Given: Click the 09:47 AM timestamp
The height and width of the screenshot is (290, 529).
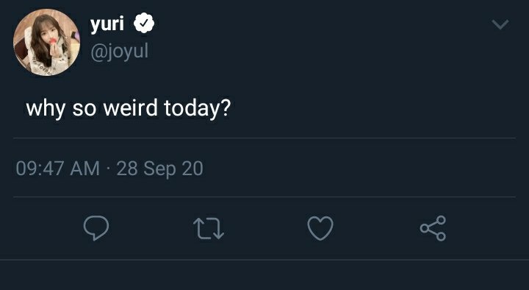Looking at the screenshot, I should [x=58, y=169].
